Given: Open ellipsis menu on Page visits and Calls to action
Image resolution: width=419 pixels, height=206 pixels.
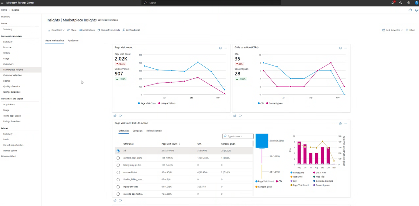Looking at the screenshot, I should [x=346, y=123].
